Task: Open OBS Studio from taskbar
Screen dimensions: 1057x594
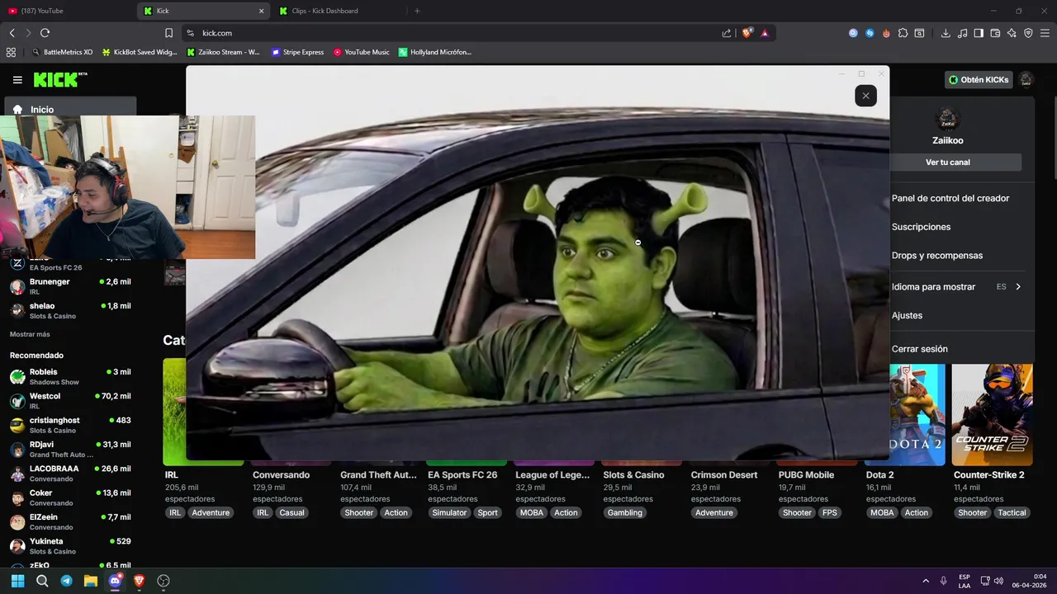Action: pos(164,581)
